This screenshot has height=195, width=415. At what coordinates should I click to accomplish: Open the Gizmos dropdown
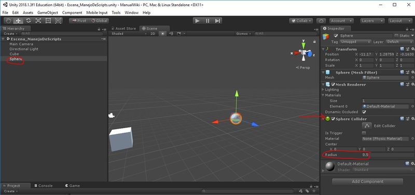pos(243,34)
